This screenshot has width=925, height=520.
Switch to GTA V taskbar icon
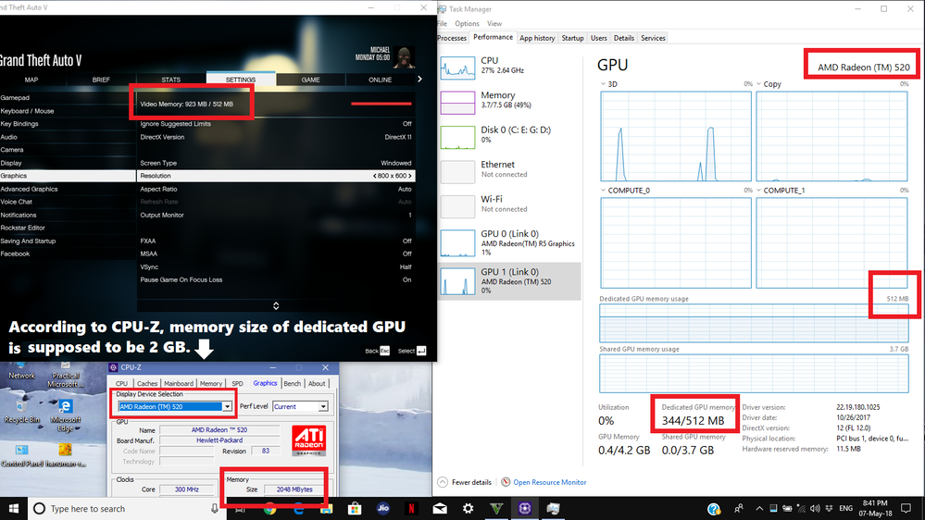click(496, 508)
